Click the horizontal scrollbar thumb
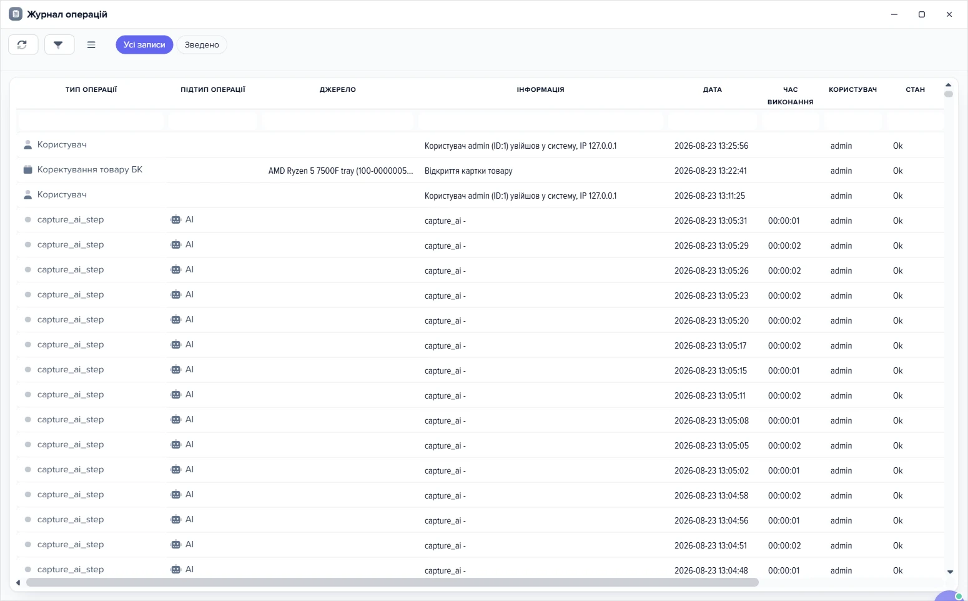Viewport: 968px width, 601px height. coord(392,582)
